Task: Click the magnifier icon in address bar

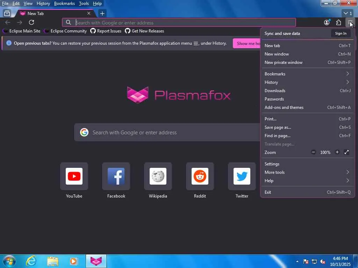Action: tap(68, 22)
